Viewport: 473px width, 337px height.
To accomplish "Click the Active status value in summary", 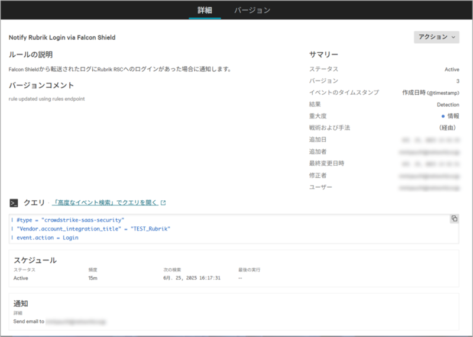I will click(452, 69).
